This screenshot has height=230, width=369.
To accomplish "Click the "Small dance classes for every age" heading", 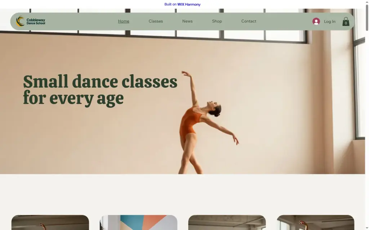I will point(100,90).
